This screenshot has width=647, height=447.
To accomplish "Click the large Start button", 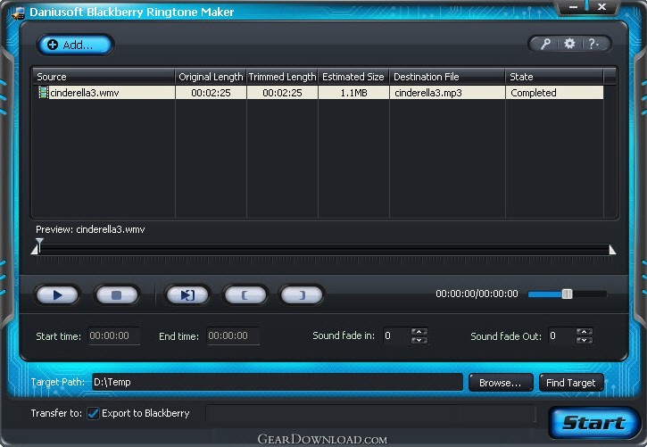I will 594,423.
